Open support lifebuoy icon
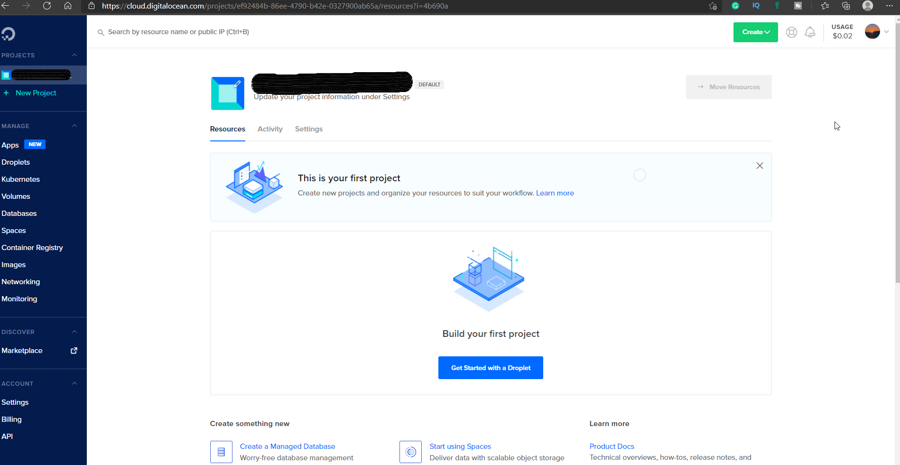Viewport: 900px width, 465px height. [791, 32]
